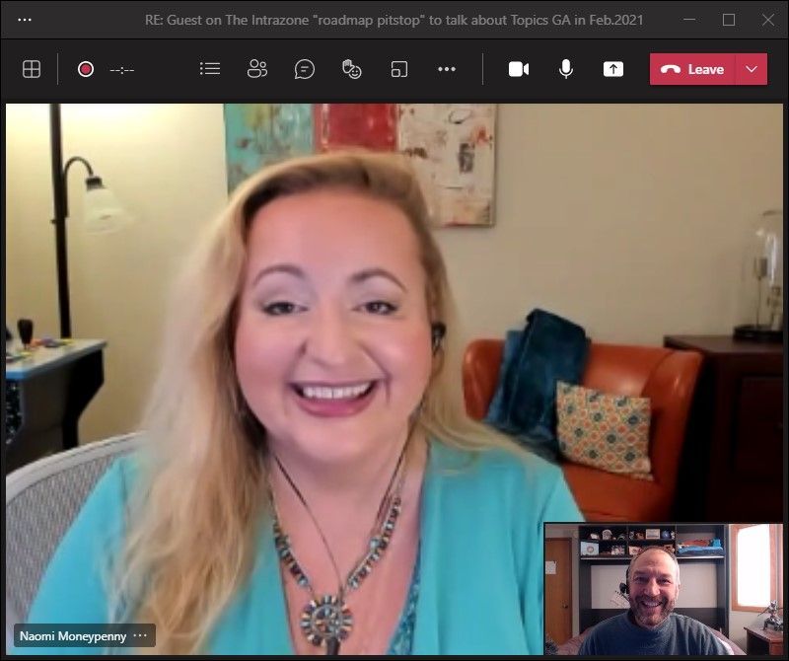This screenshot has width=789, height=661.
Task: Open the share content tray
Action: pyautogui.click(x=612, y=69)
